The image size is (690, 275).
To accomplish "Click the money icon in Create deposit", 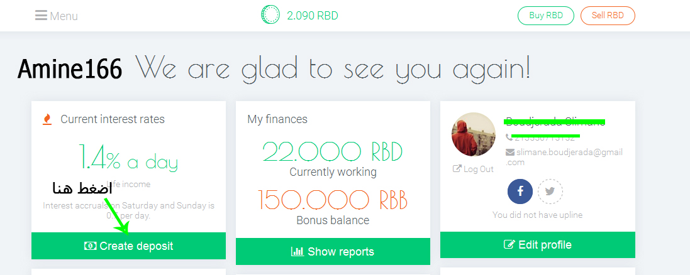I will click(x=90, y=246).
